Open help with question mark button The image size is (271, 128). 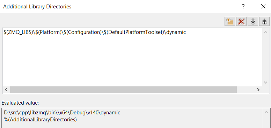tap(243, 7)
